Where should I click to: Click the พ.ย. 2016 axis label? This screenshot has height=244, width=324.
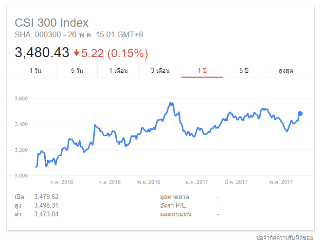pyautogui.click(x=148, y=182)
